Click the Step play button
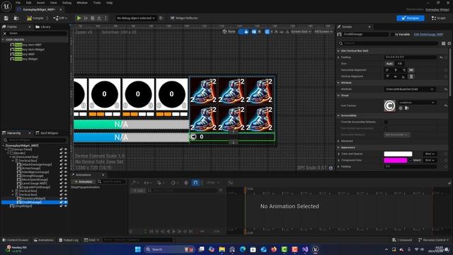 coord(86,18)
